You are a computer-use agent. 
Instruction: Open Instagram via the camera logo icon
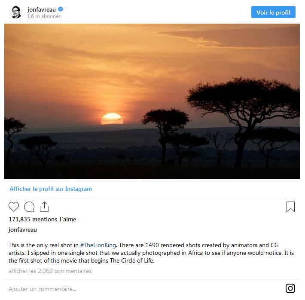click(290, 288)
